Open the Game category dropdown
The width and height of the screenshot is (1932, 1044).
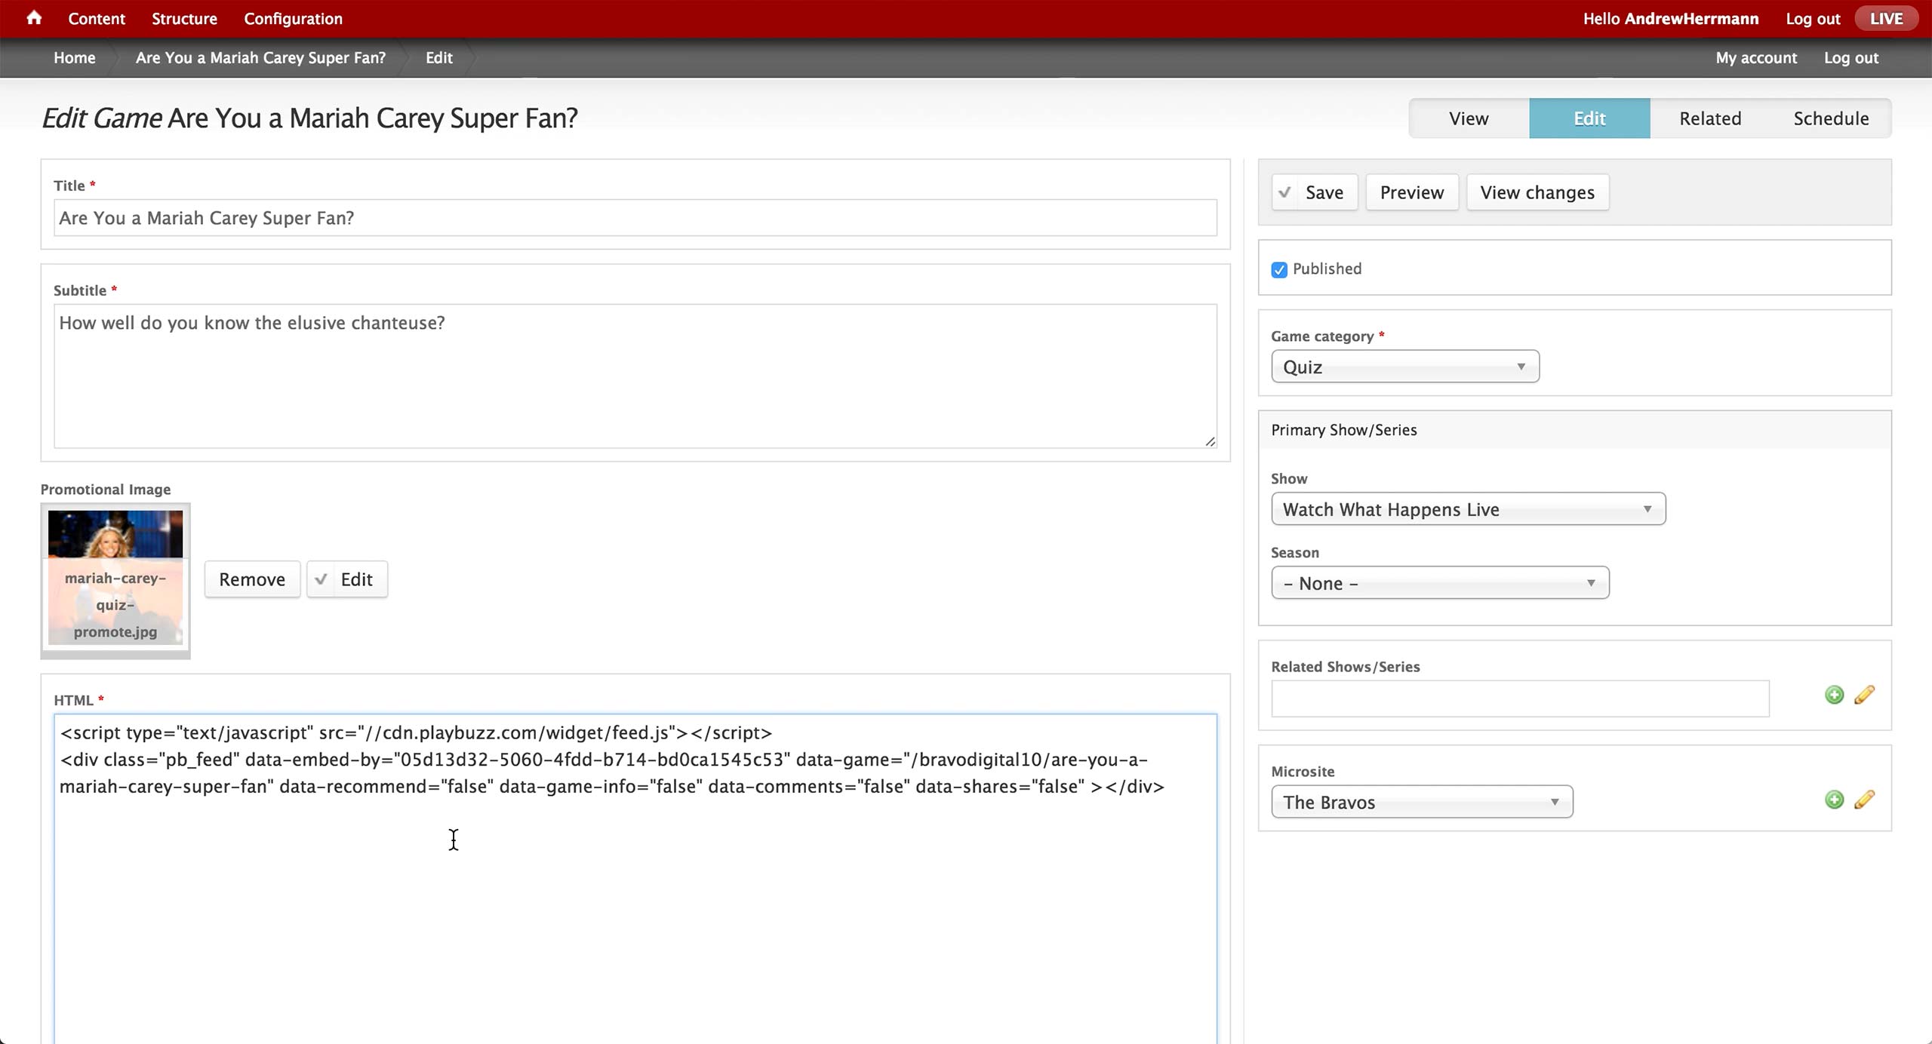(x=1404, y=367)
